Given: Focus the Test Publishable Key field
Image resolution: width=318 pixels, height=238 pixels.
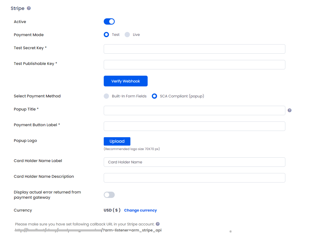Looking at the screenshot, I should pos(194,65).
